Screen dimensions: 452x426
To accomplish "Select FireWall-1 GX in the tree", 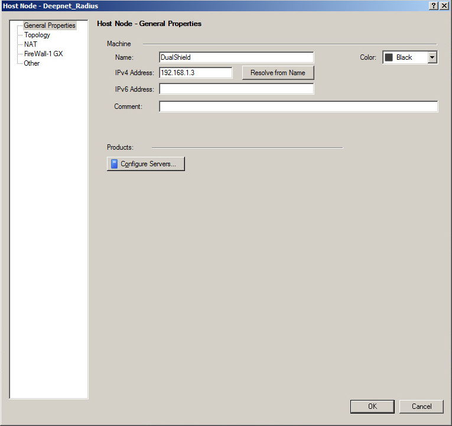I will pyautogui.click(x=43, y=54).
